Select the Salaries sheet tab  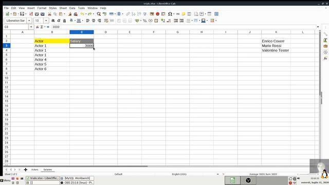click(x=48, y=170)
